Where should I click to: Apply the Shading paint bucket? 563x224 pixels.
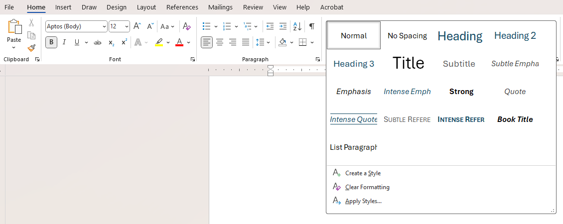[x=283, y=42]
